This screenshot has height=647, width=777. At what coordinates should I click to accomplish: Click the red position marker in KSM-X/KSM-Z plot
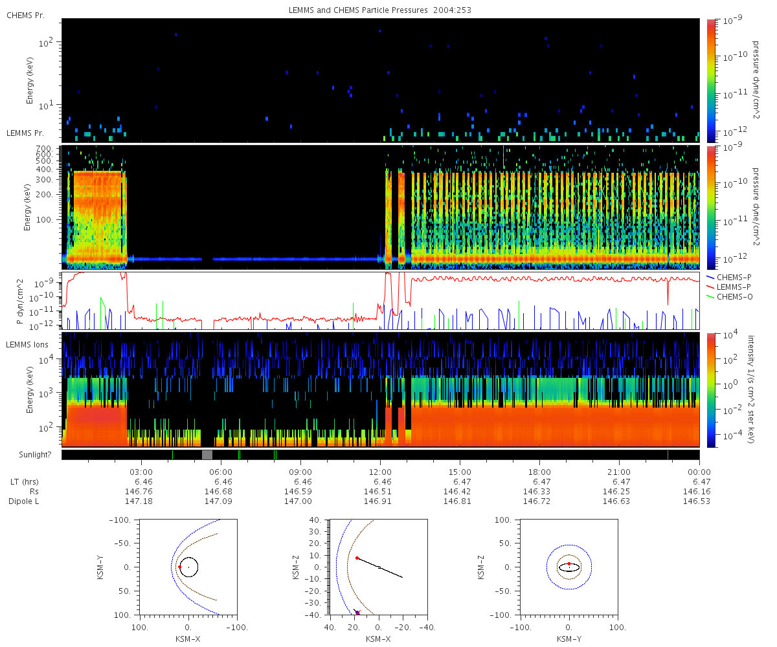pyautogui.click(x=357, y=558)
